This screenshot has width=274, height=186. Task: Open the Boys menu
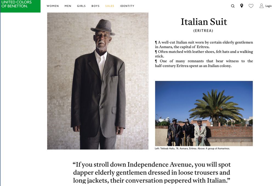coord(95,6)
